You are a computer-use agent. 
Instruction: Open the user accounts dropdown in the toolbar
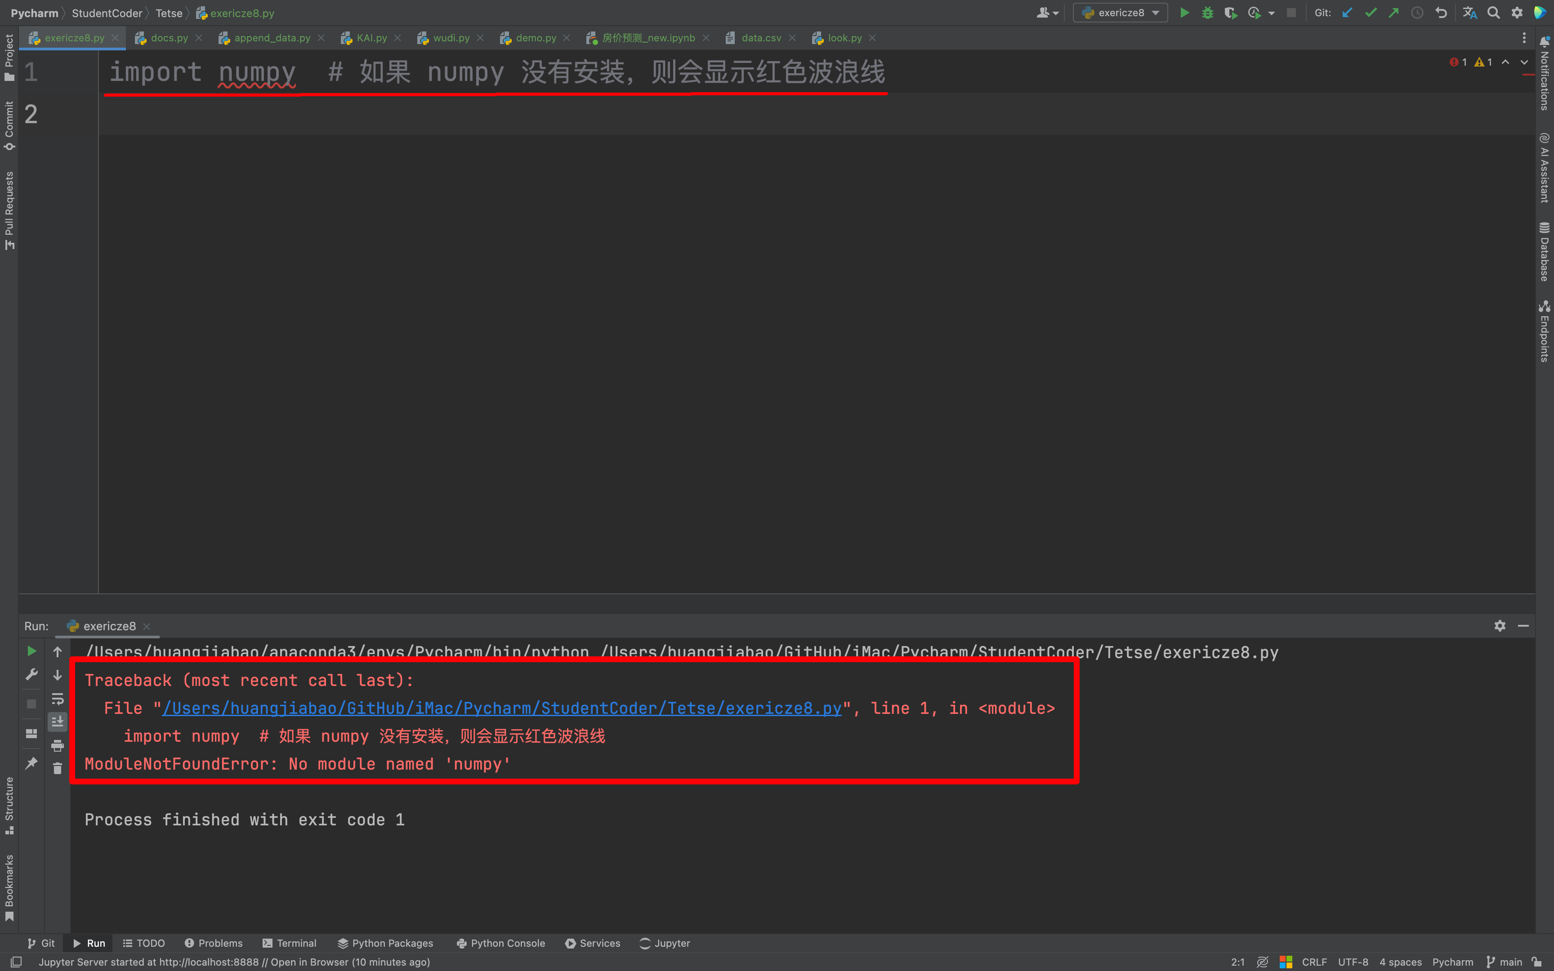pos(1047,13)
